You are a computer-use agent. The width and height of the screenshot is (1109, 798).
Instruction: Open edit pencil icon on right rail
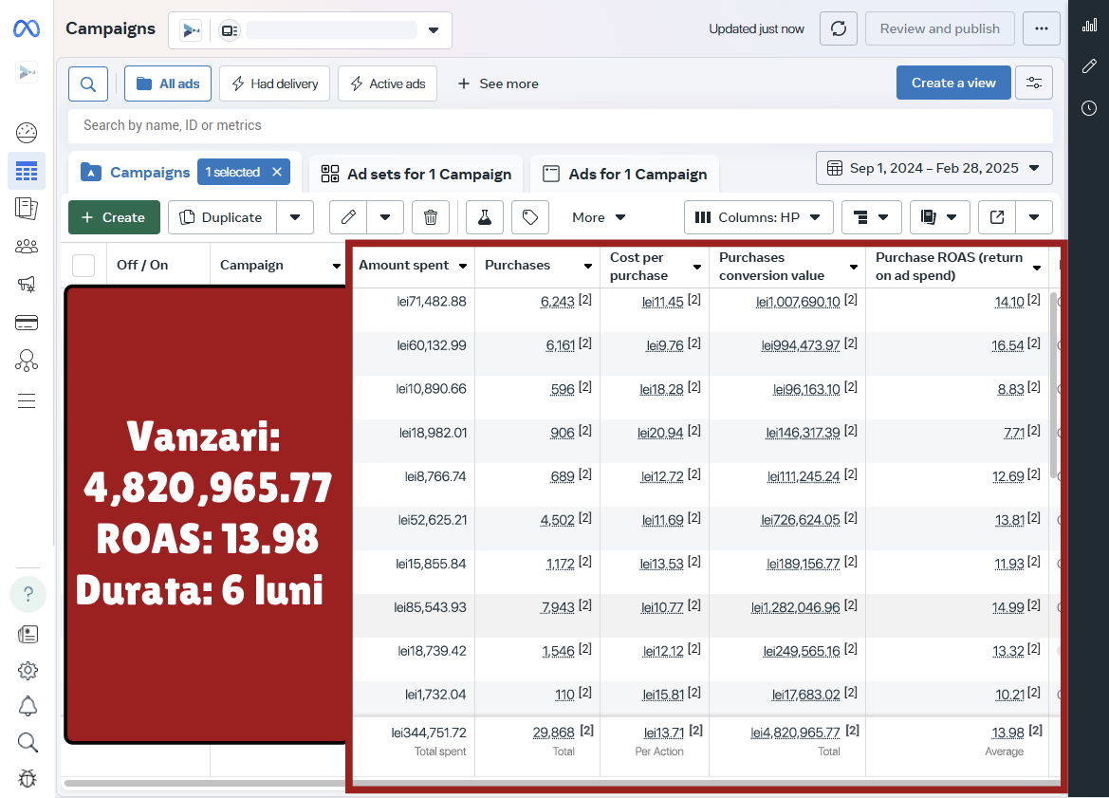click(x=1089, y=65)
